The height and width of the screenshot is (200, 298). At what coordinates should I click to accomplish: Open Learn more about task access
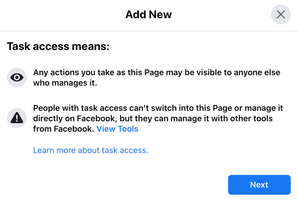point(91,150)
